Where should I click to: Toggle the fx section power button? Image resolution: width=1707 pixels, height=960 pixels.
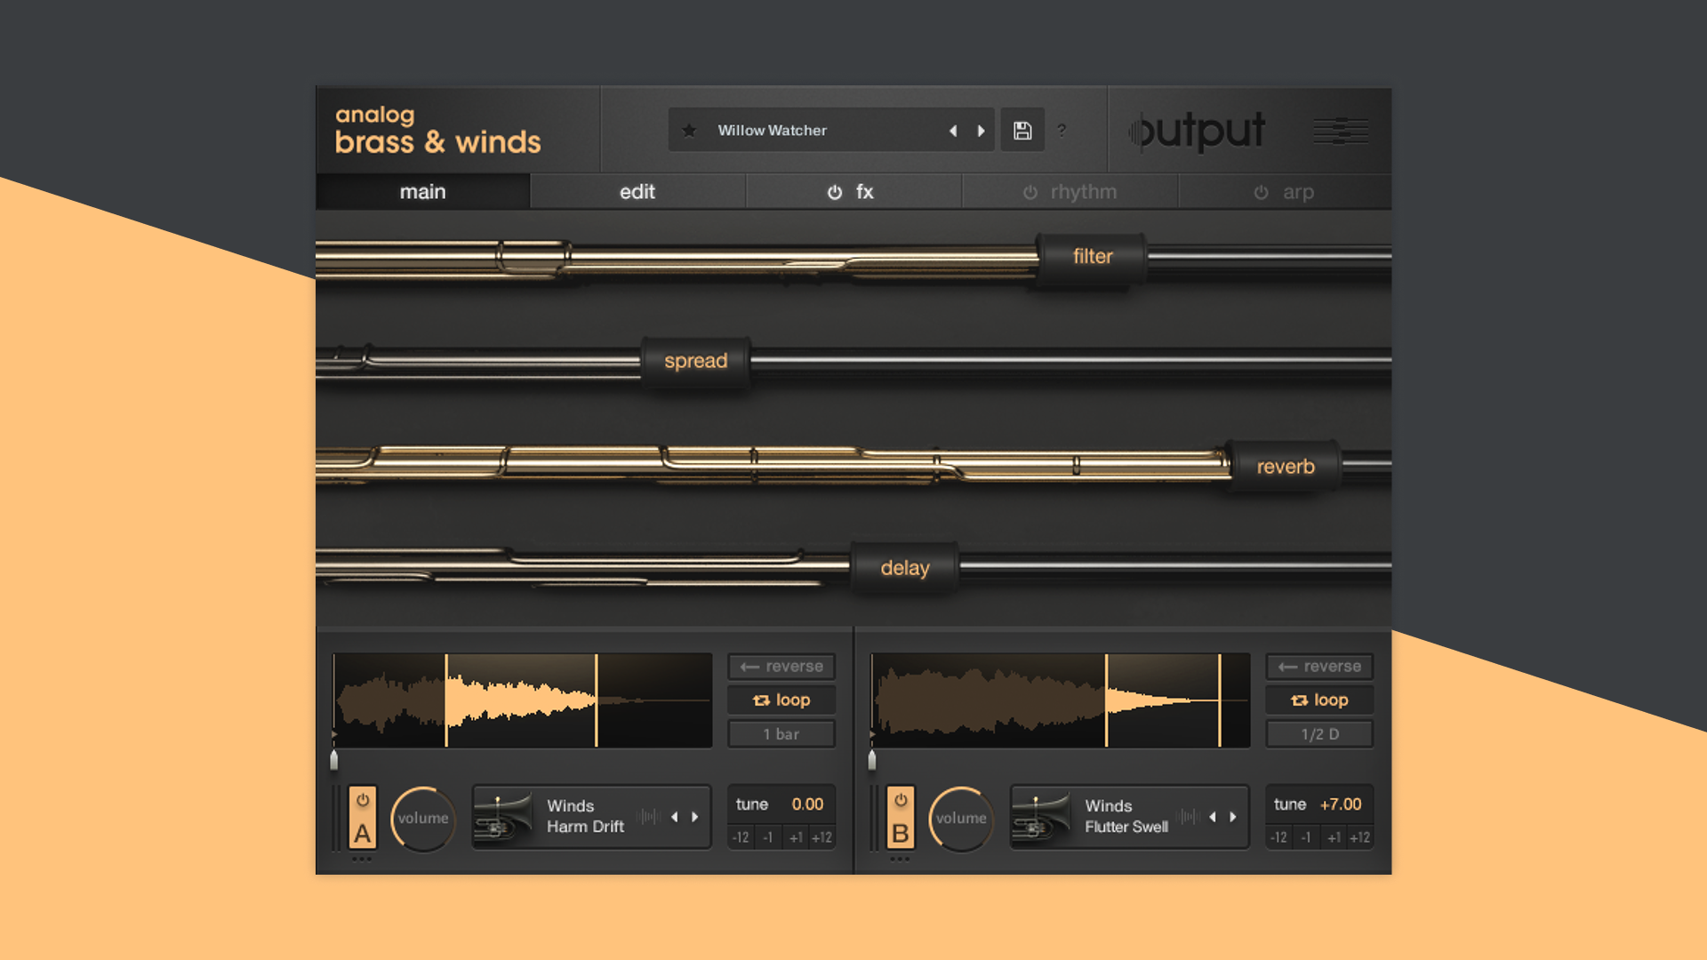[833, 191]
